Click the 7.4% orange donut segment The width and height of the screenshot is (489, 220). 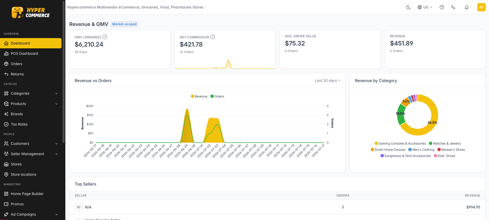tap(406, 101)
